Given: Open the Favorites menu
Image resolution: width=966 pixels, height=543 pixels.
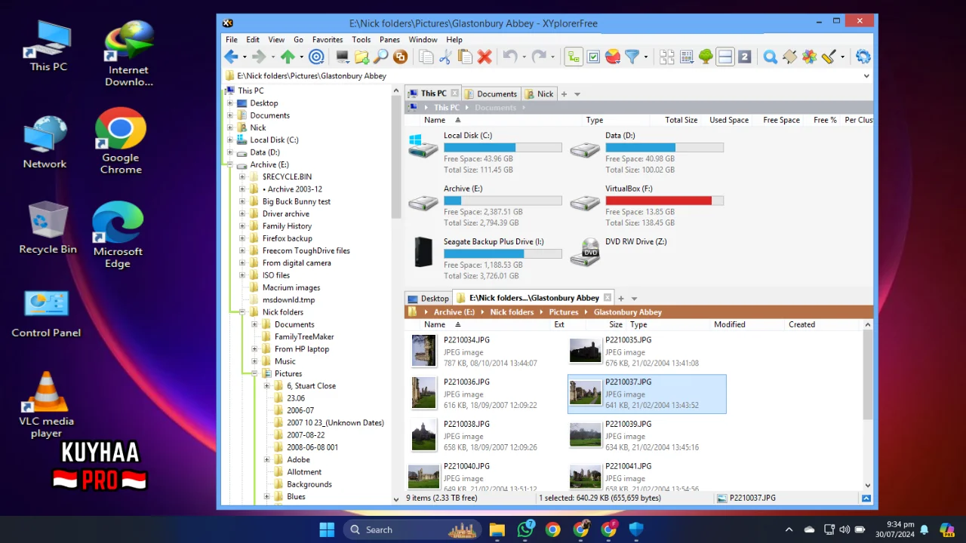Looking at the screenshot, I should coord(328,39).
